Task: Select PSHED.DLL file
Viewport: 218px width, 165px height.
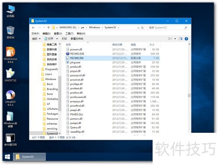Action: click(x=77, y=114)
